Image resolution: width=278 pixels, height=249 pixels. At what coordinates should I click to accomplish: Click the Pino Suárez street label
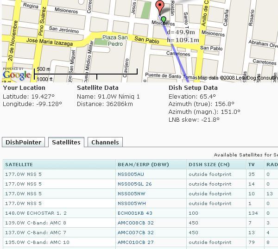(42, 21)
